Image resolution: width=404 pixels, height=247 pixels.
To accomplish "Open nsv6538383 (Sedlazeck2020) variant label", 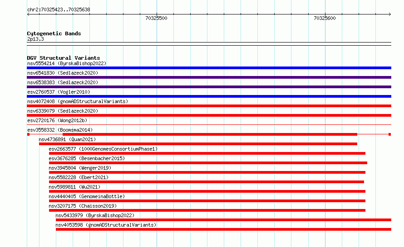I will pos(63,82).
